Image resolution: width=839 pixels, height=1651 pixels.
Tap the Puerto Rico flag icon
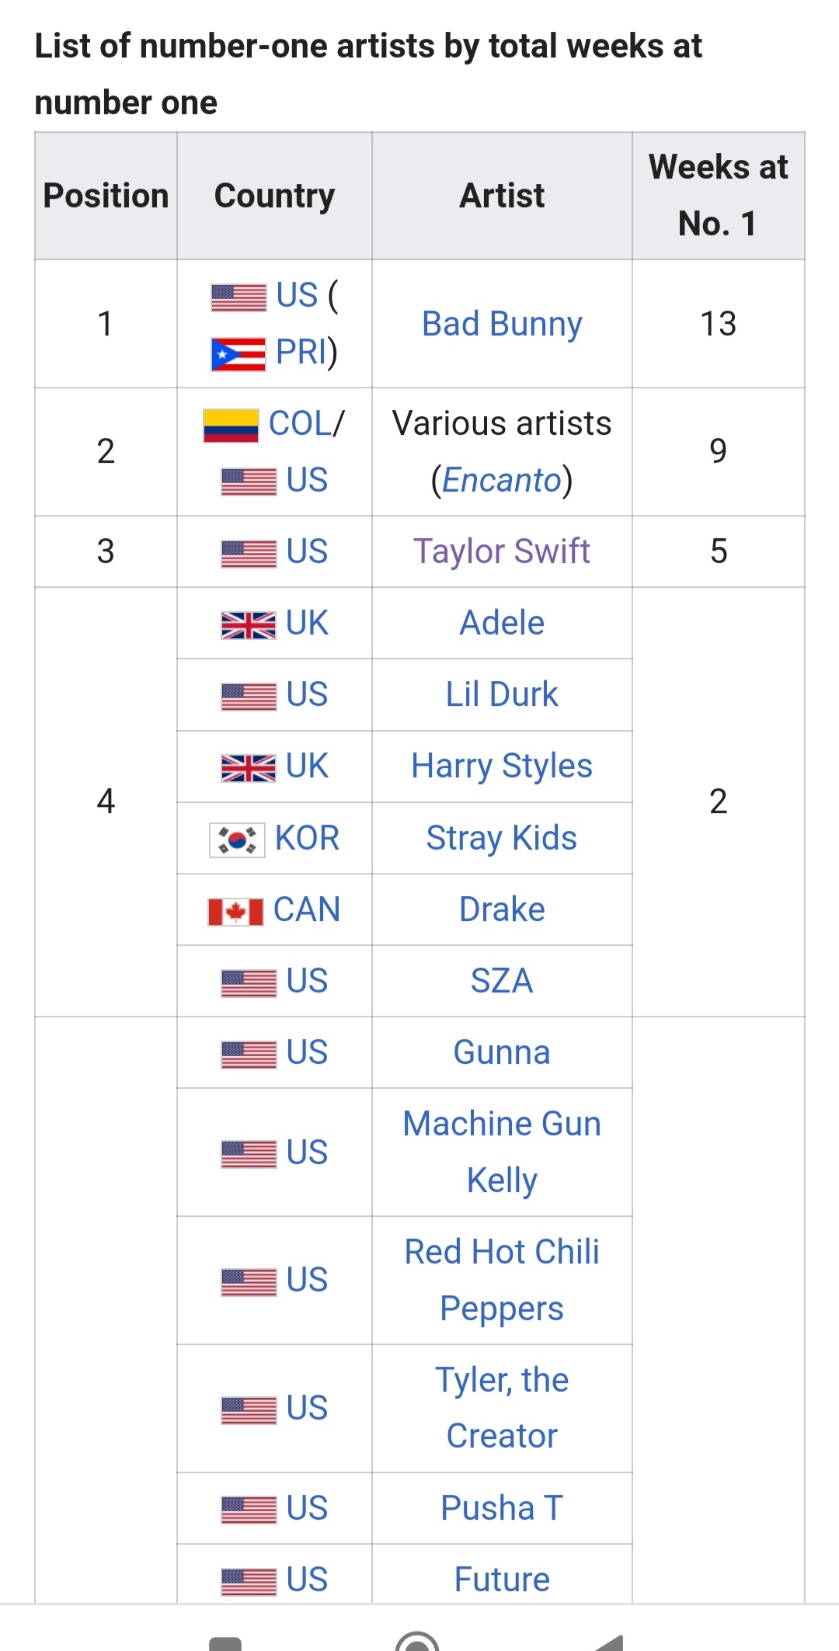pos(238,354)
